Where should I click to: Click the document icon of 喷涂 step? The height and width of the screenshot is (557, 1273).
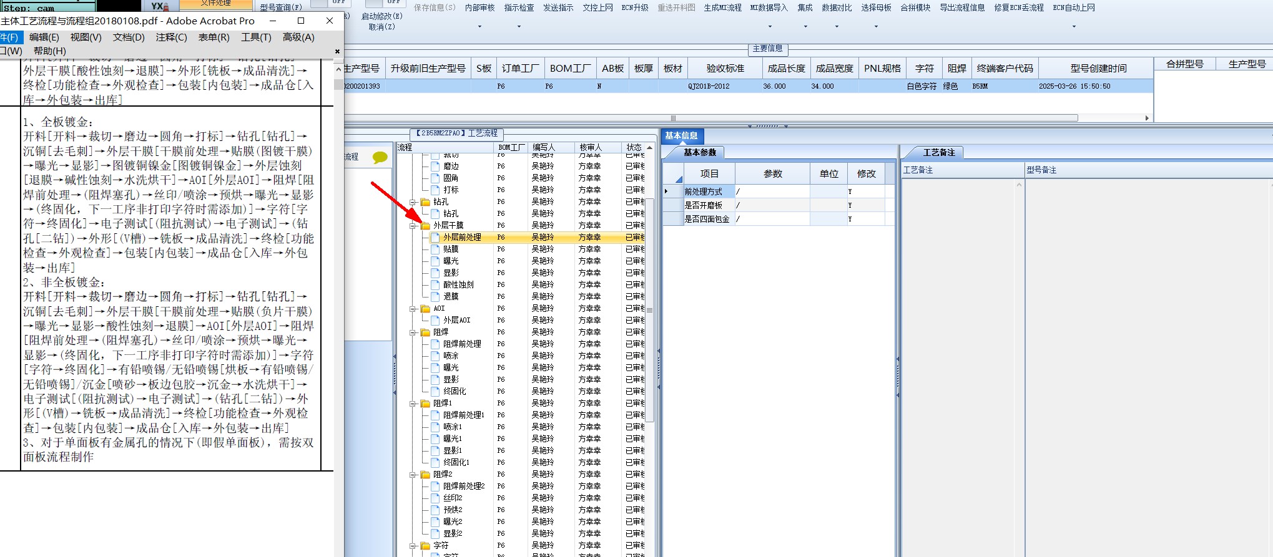coord(435,356)
